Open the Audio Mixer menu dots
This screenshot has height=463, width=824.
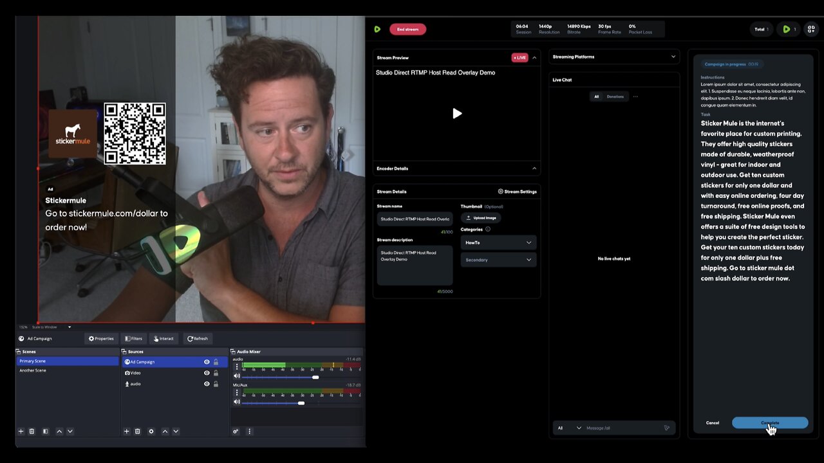249,431
